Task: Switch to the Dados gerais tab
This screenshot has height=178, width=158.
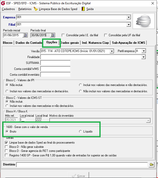Action: pyautogui.click(x=70, y=43)
